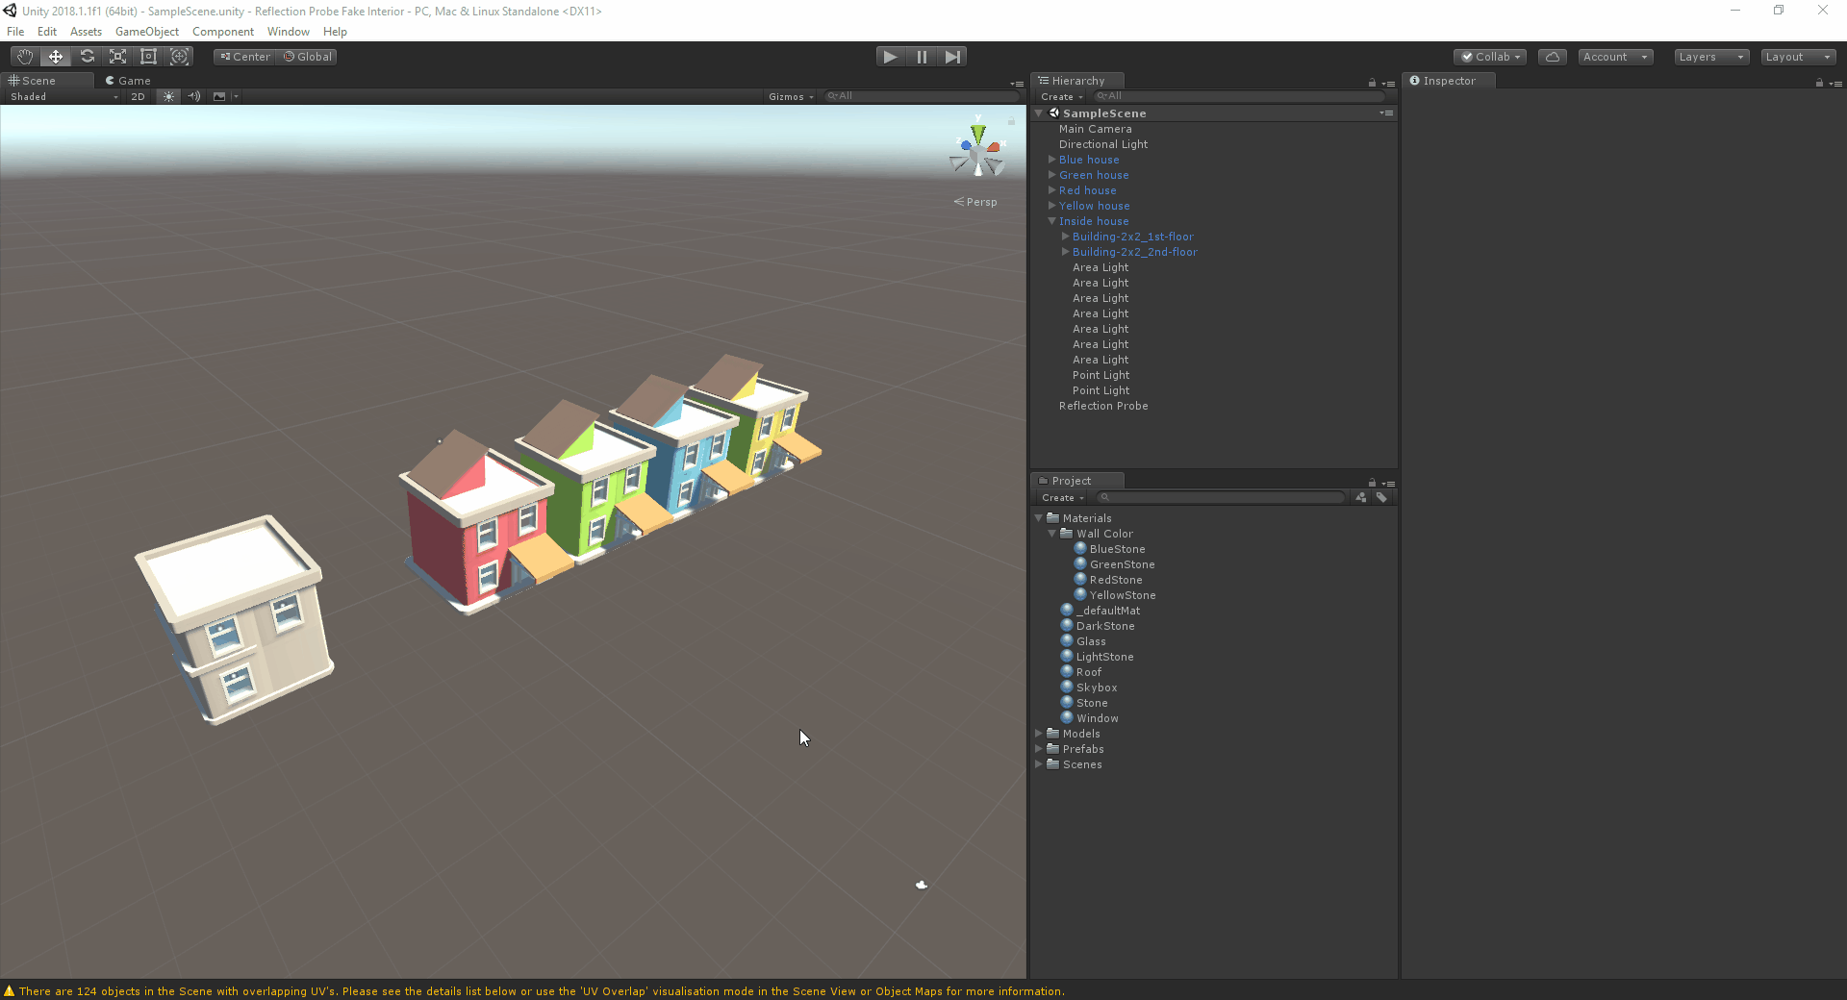This screenshot has height=1000, width=1847.
Task: Search Project by type icon
Action: click(1360, 497)
